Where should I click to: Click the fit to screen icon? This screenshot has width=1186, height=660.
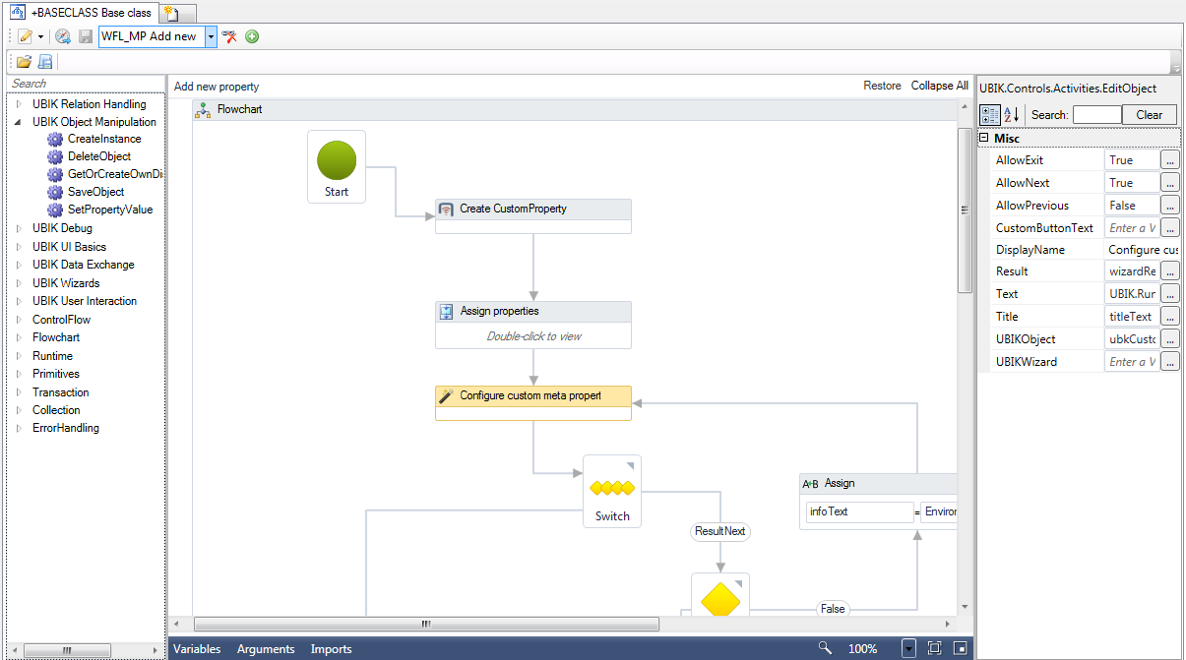click(934, 648)
